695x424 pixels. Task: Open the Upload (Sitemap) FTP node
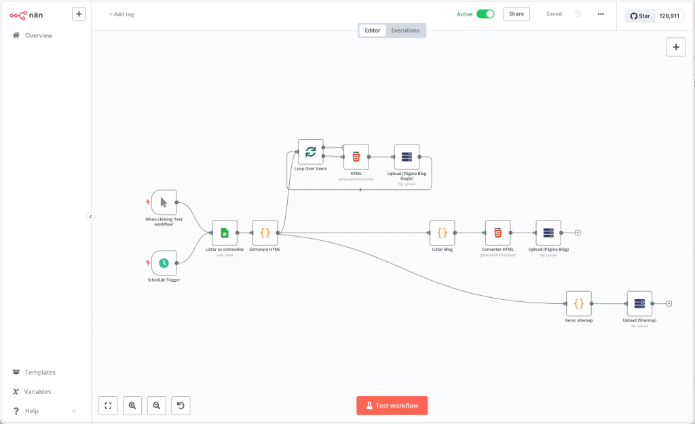(639, 304)
